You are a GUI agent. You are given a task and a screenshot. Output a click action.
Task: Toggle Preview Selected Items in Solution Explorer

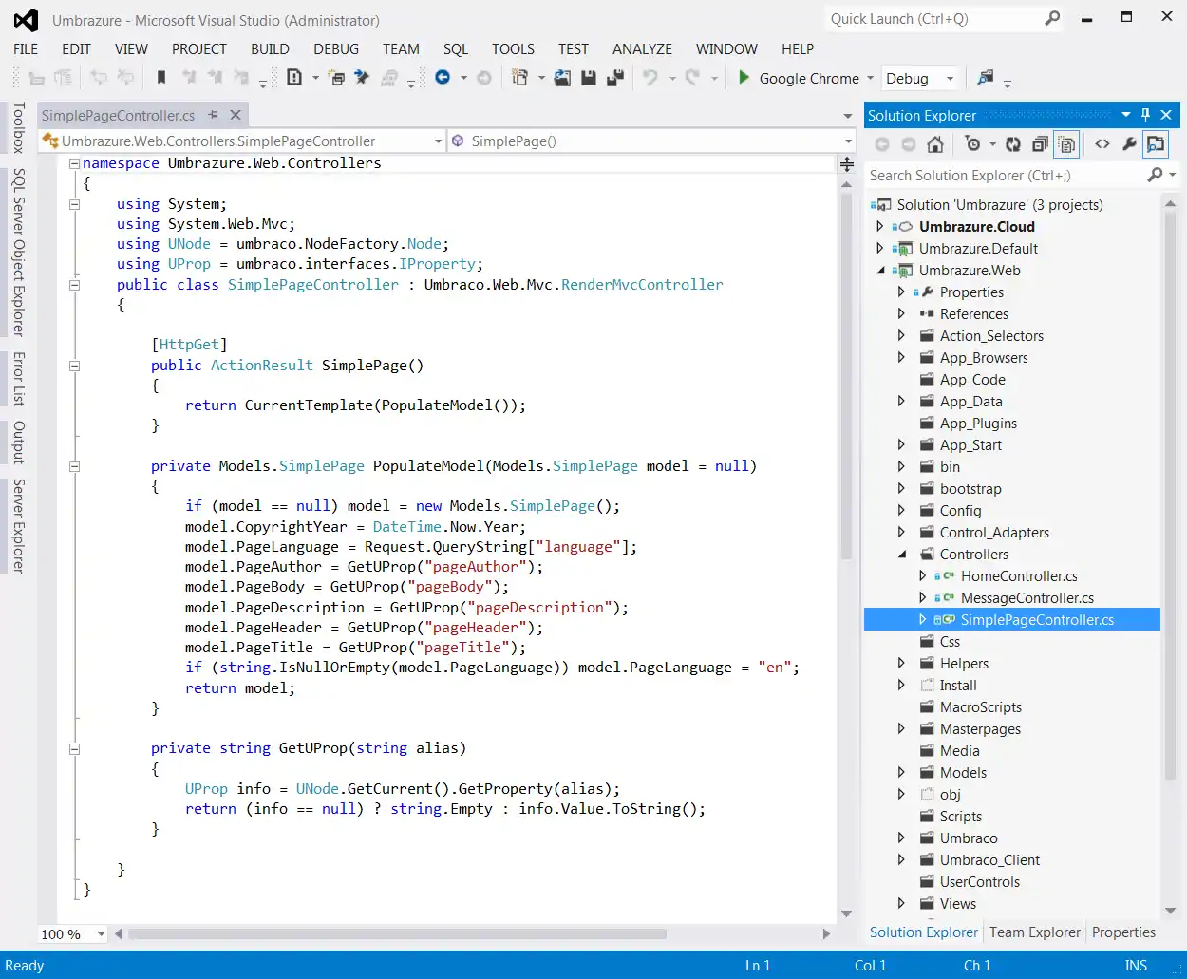[1156, 144]
